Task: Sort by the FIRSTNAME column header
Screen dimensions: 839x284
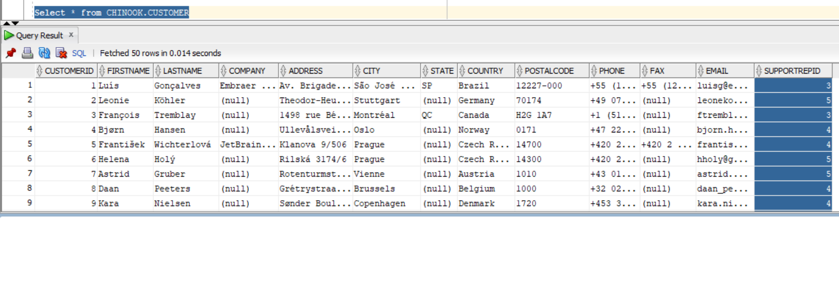Action: (128, 71)
